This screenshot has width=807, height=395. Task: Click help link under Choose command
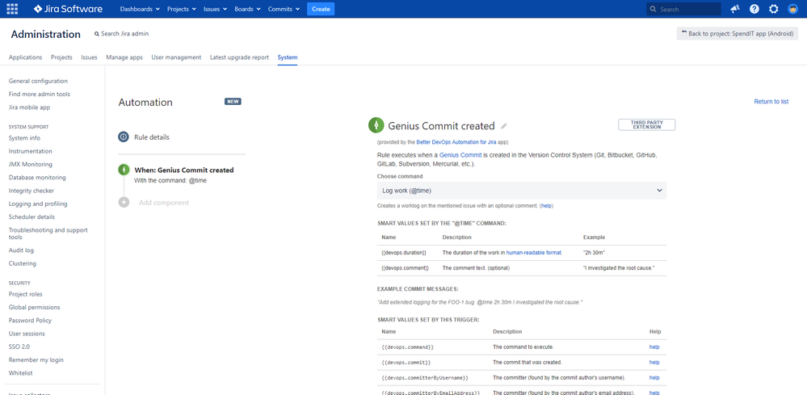click(x=546, y=206)
